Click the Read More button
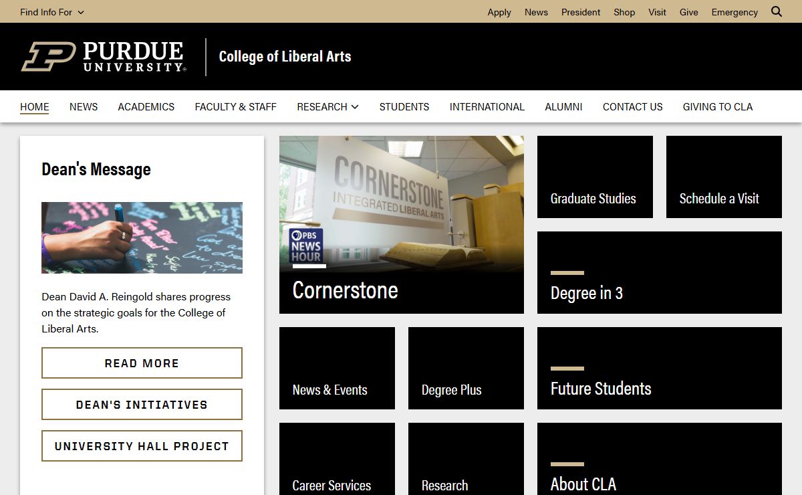 point(142,363)
